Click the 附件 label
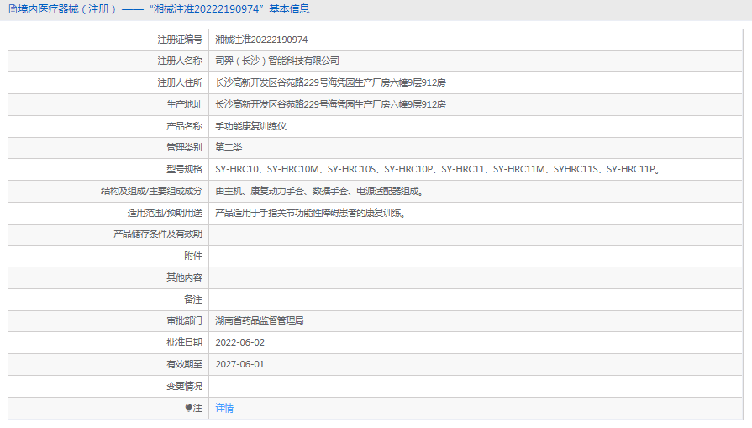752x428 pixels. pos(193,256)
